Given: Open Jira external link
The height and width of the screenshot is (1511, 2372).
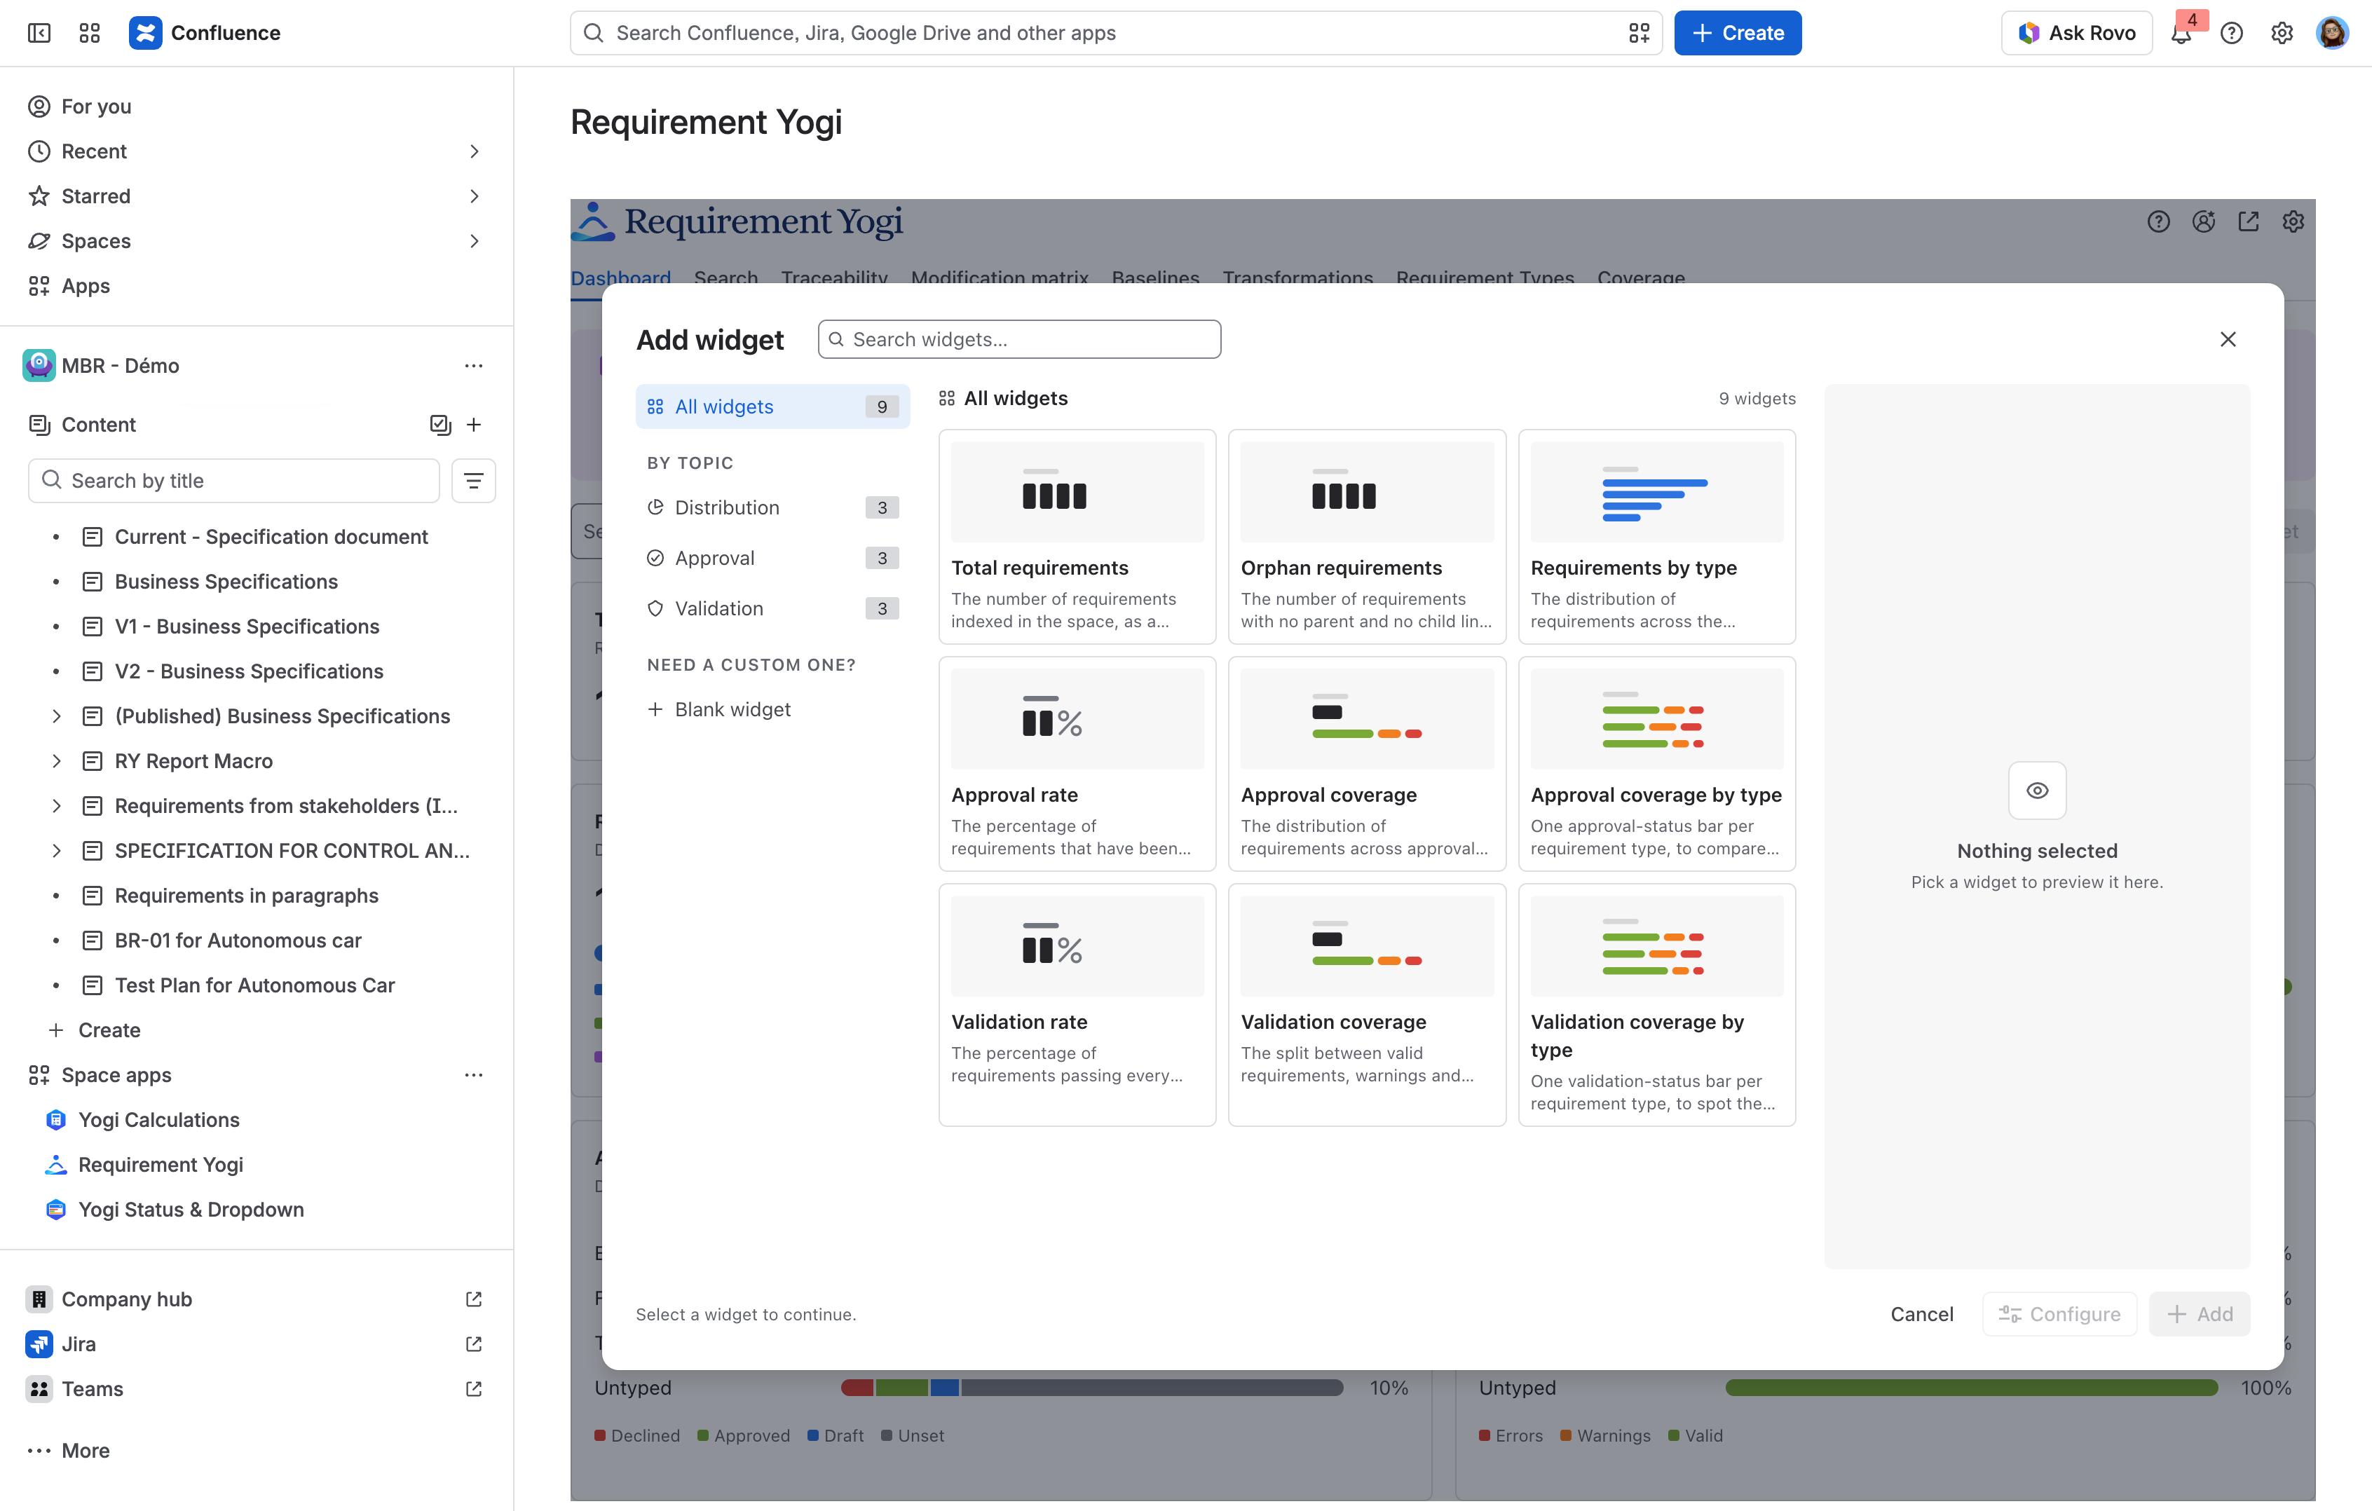Looking at the screenshot, I should 474,1344.
